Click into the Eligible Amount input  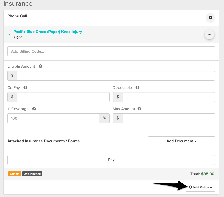pyautogui.click(x=116, y=76)
